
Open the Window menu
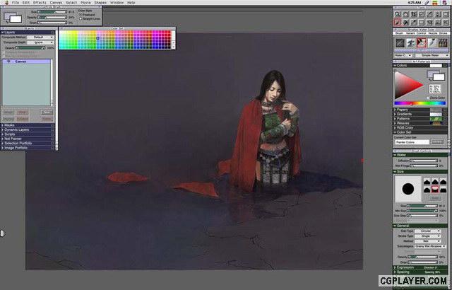[117, 2]
